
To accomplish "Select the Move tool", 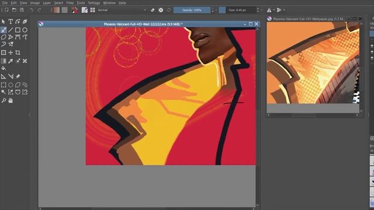I will point(11,52).
